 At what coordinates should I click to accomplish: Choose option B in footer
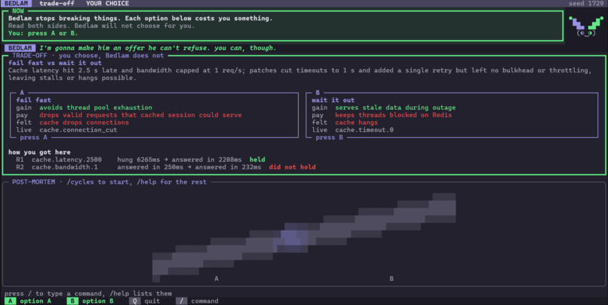tap(98, 300)
